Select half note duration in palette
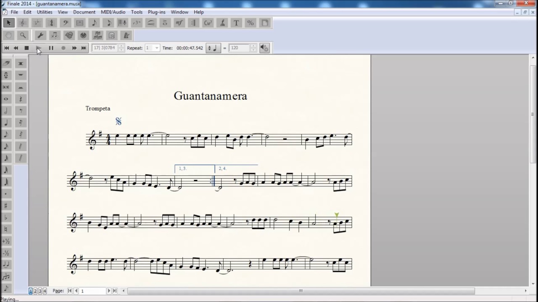The width and height of the screenshot is (538, 302). pos(6,111)
